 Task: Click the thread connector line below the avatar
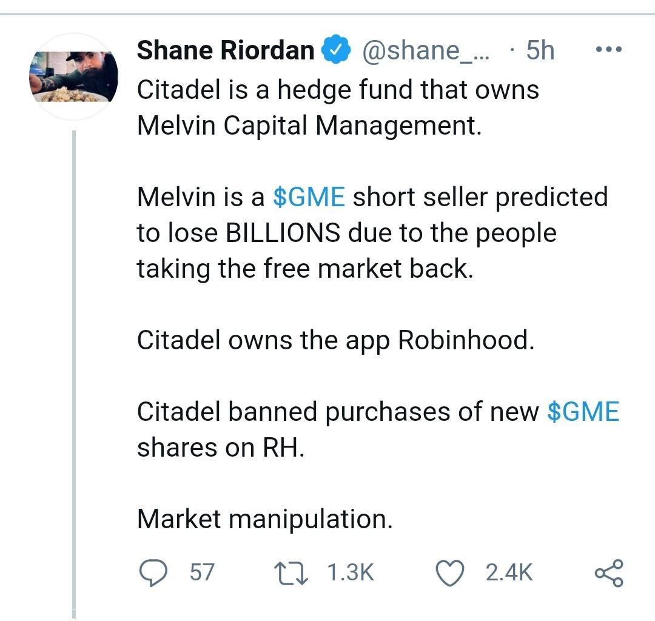click(x=74, y=364)
